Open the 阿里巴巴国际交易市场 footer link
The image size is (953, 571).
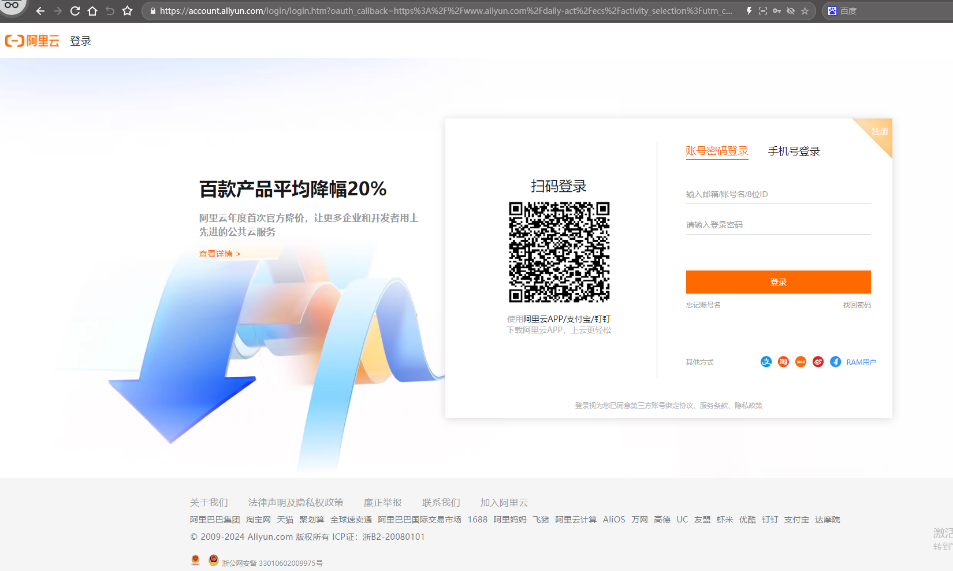(419, 520)
